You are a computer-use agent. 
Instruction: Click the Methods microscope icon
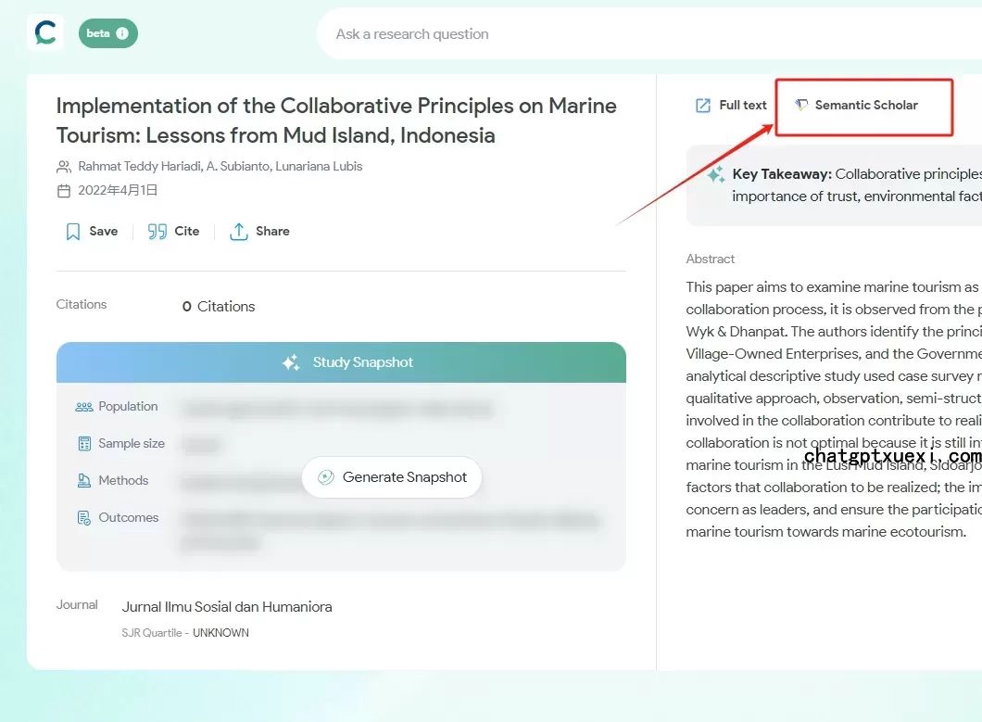coord(84,481)
